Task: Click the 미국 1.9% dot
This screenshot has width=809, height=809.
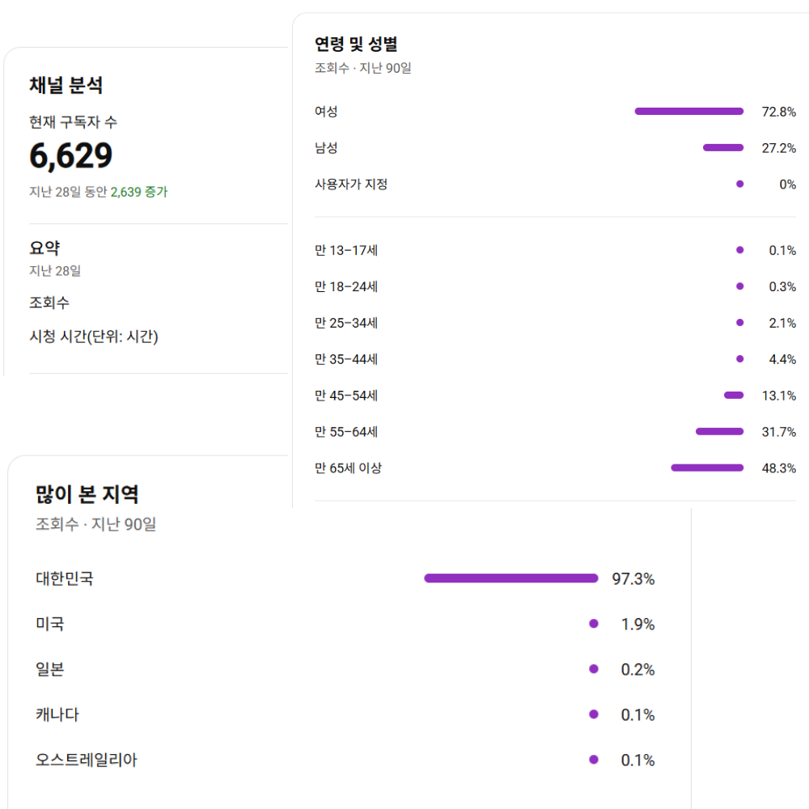Action: point(593,624)
